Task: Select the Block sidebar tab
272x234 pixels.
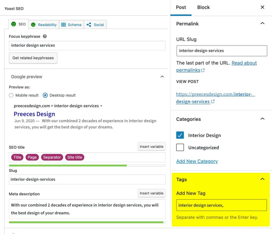Action: click(203, 7)
